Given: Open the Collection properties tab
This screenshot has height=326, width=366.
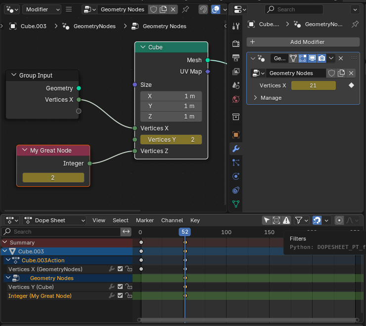Looking at the screenshot, I should (236, 117).
